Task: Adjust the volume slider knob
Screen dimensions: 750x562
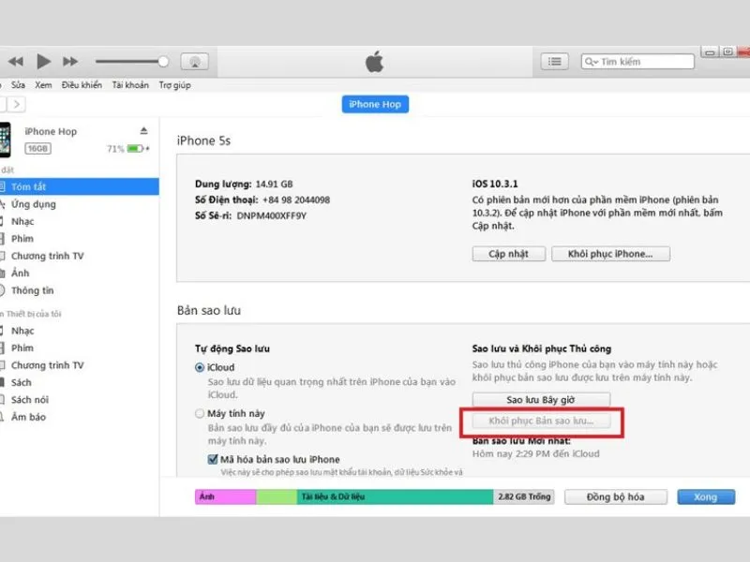Action: 163,61
